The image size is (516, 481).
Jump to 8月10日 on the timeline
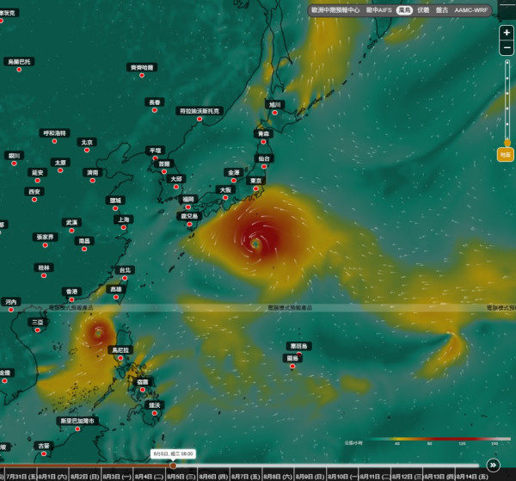coord(342,477)
